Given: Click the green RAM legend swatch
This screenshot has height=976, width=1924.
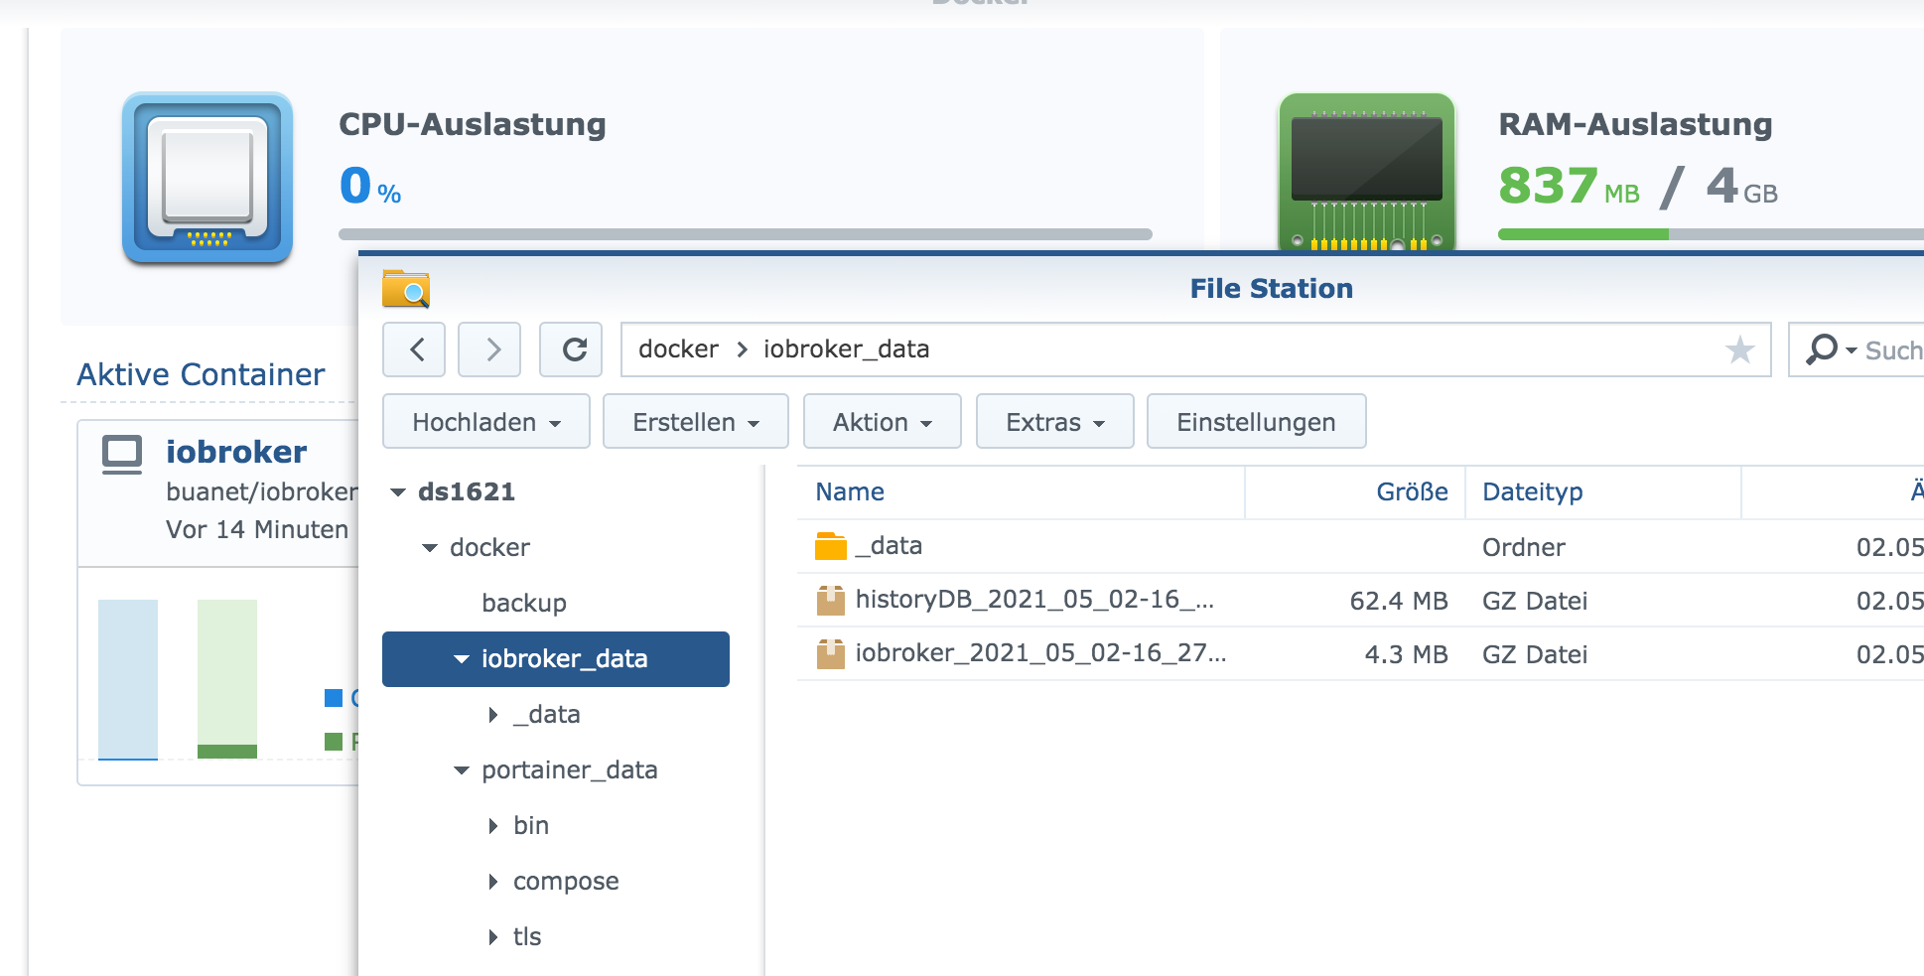Looking at the screenshot, I should click(x=334, y=742).
